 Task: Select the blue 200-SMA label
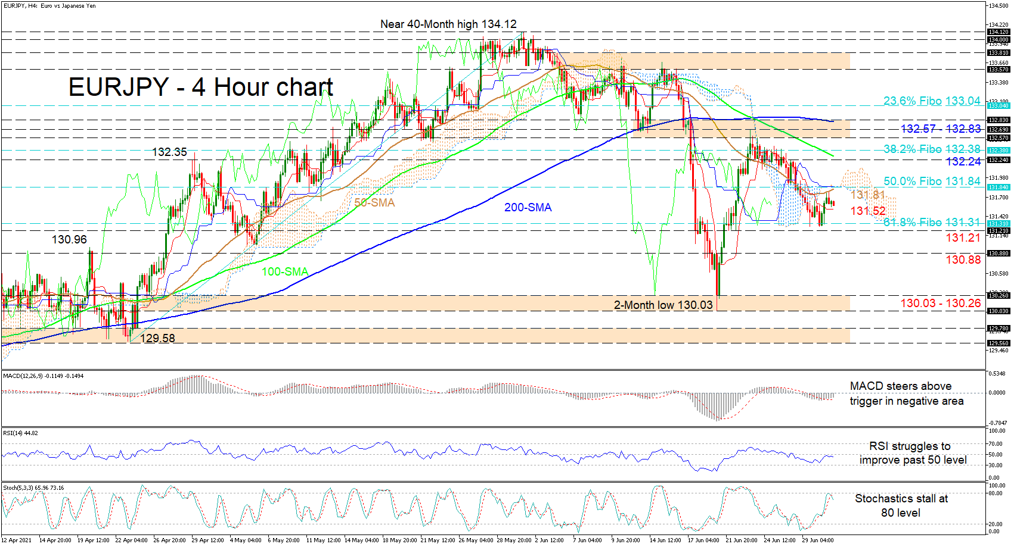(x=528, y=208)
